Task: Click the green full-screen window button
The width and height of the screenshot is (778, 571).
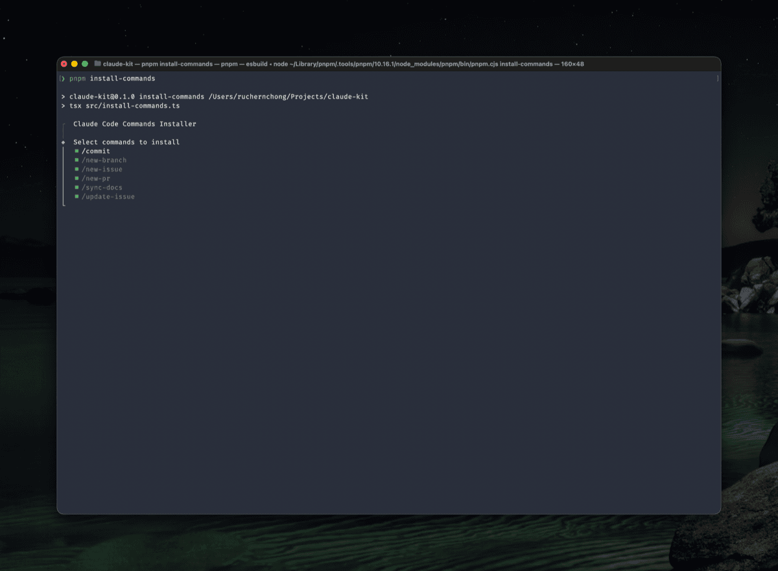Action: (x=85, y=64)
